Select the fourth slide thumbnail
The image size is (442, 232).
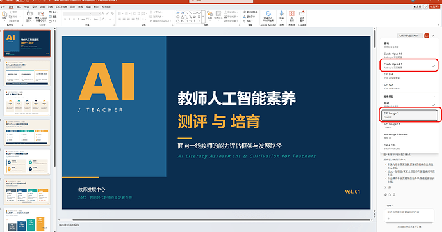click(27, 132)
